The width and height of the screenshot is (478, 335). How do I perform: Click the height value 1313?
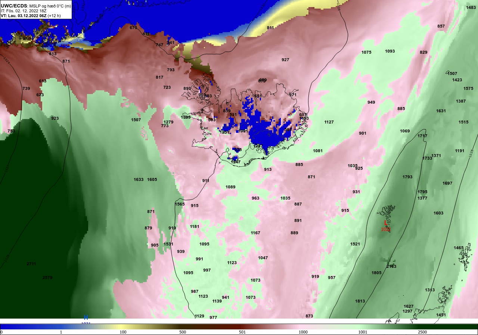tap(430, 290)
